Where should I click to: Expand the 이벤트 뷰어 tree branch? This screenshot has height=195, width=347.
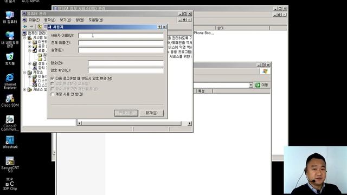[x=30, y=42]
